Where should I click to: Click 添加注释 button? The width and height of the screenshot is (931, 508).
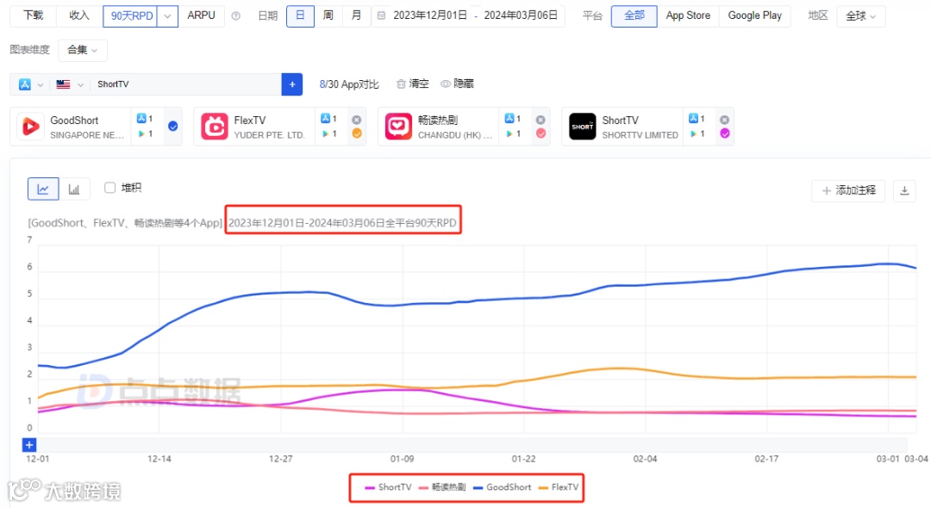coord(848,190)
